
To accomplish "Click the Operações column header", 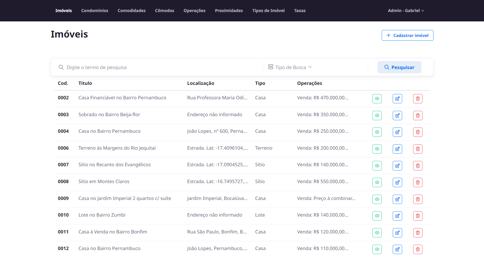I will coord(310,83).
